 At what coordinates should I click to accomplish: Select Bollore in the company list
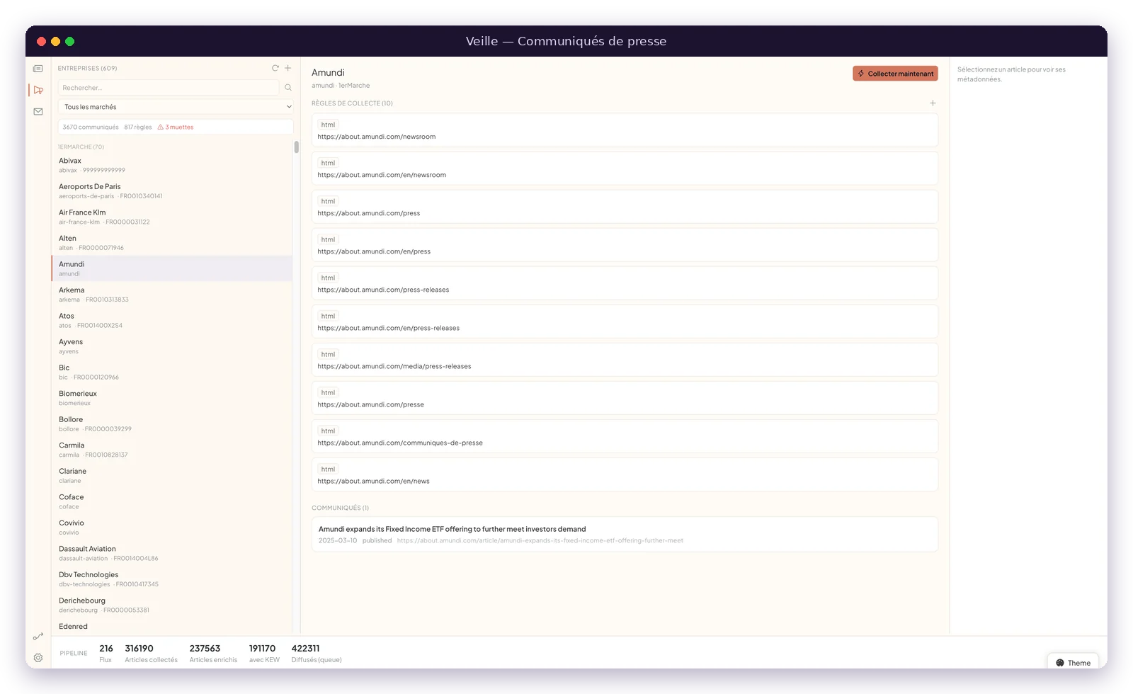click(x=172, y=424)
